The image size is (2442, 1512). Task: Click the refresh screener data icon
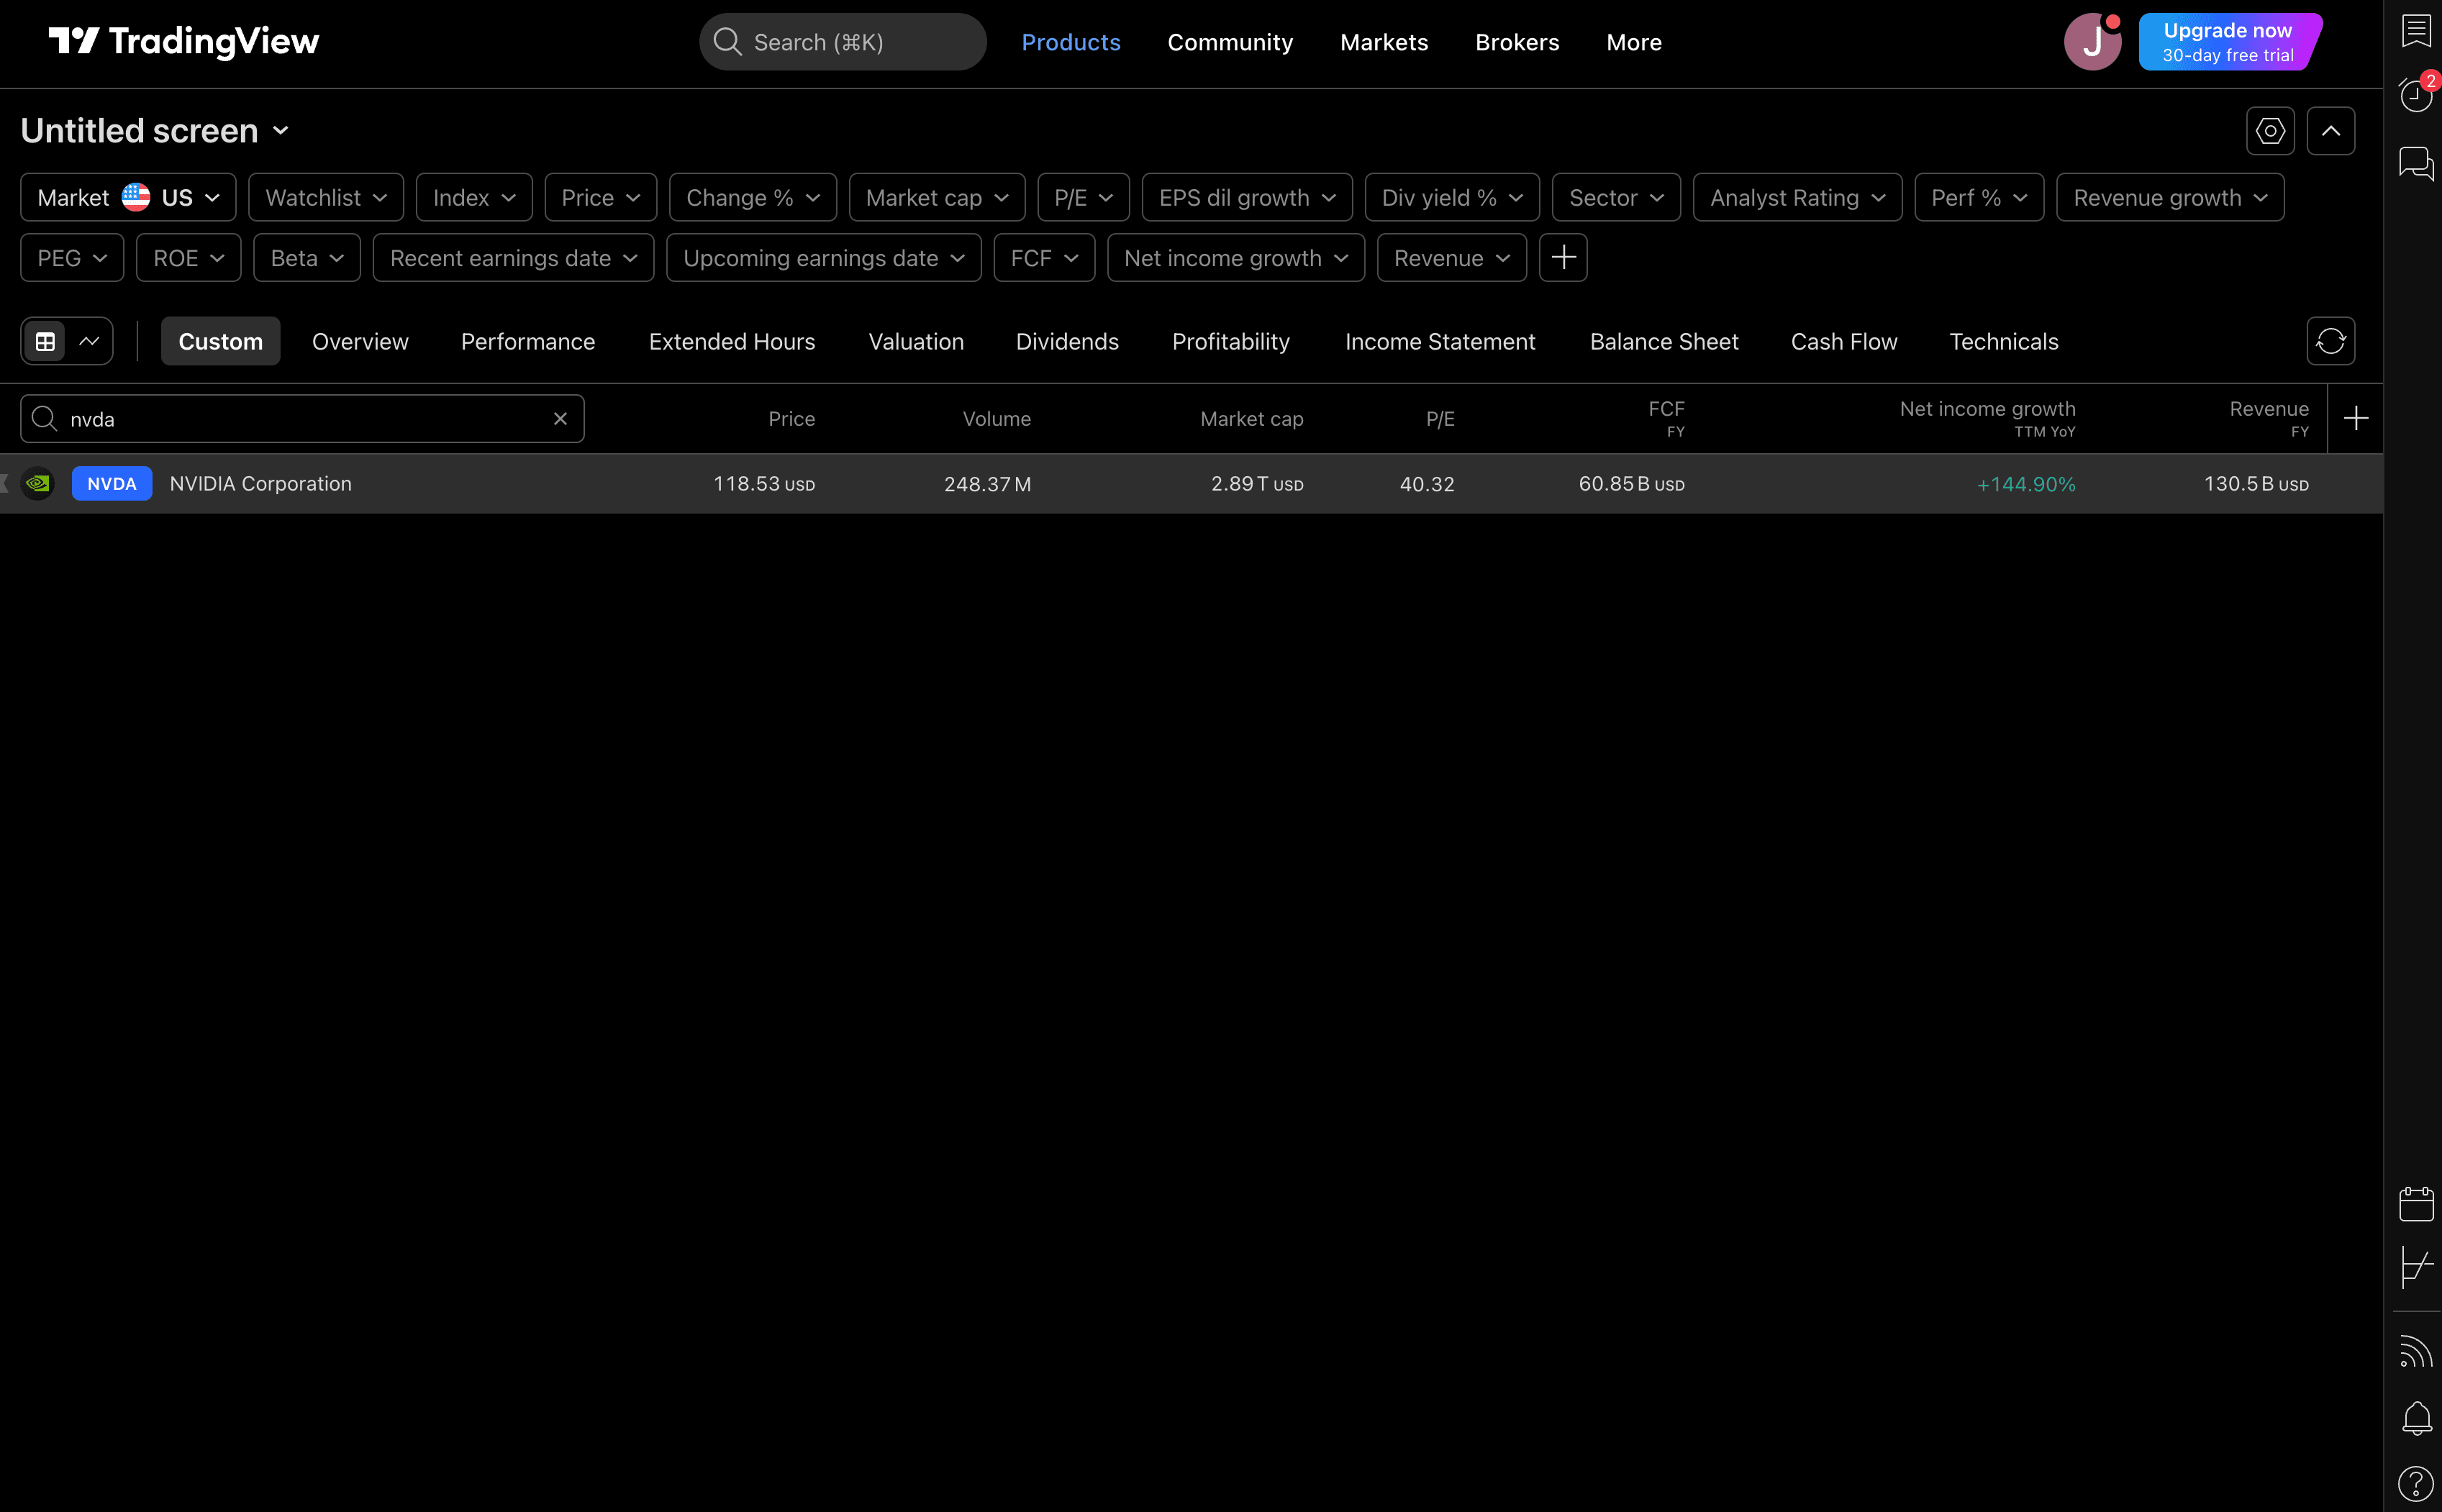(2330, 341)
